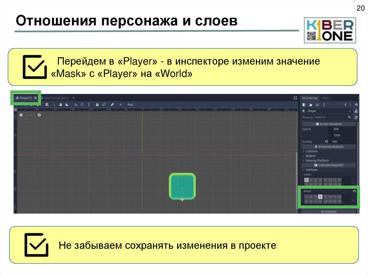Toggle Layer bit 1
This screenshot has width=368, height=276.
(306, 180)
